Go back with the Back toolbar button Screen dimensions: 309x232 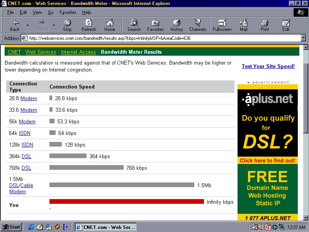pyautogui.click(x=15, y=26)
